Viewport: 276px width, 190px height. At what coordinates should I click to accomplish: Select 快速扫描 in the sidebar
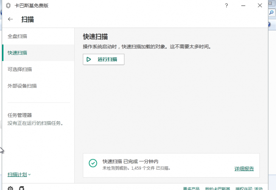[x=38, y=53]
